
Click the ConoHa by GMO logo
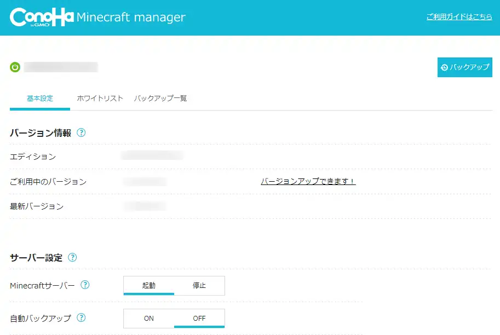(42, 17)
